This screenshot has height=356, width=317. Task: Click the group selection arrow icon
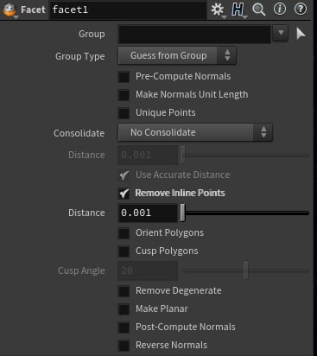tap(301, 34)
